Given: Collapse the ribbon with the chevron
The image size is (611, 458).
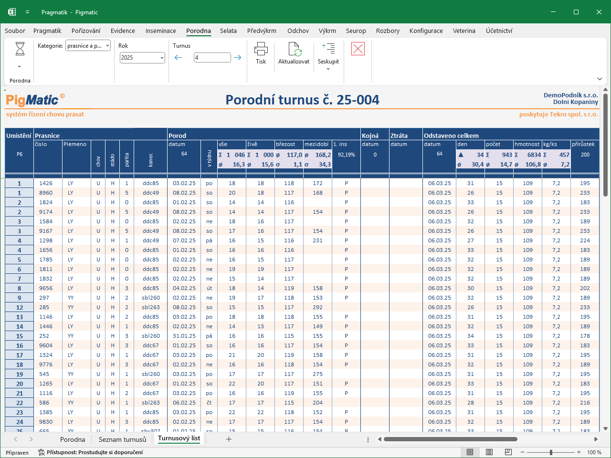Looking at the screenshot, I should point(600,79).
